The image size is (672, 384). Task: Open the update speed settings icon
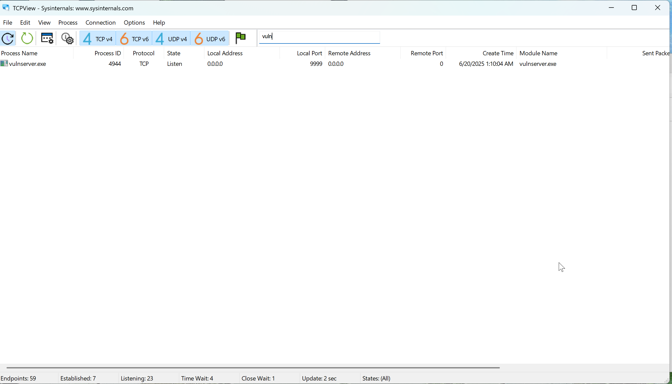coord(7,38)
